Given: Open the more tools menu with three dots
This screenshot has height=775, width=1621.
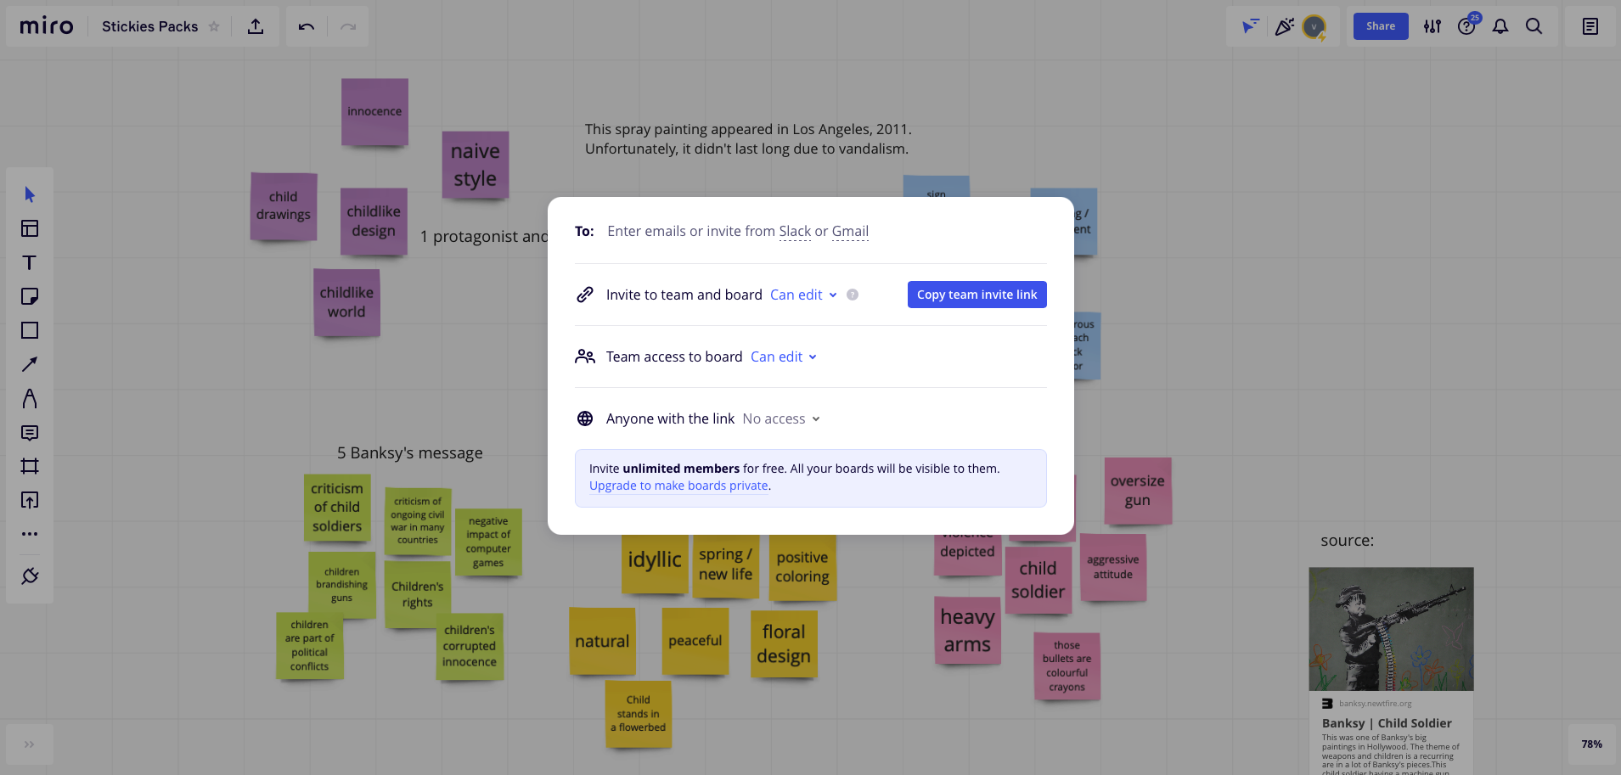Looking at the screenshot, I should 30,534.
